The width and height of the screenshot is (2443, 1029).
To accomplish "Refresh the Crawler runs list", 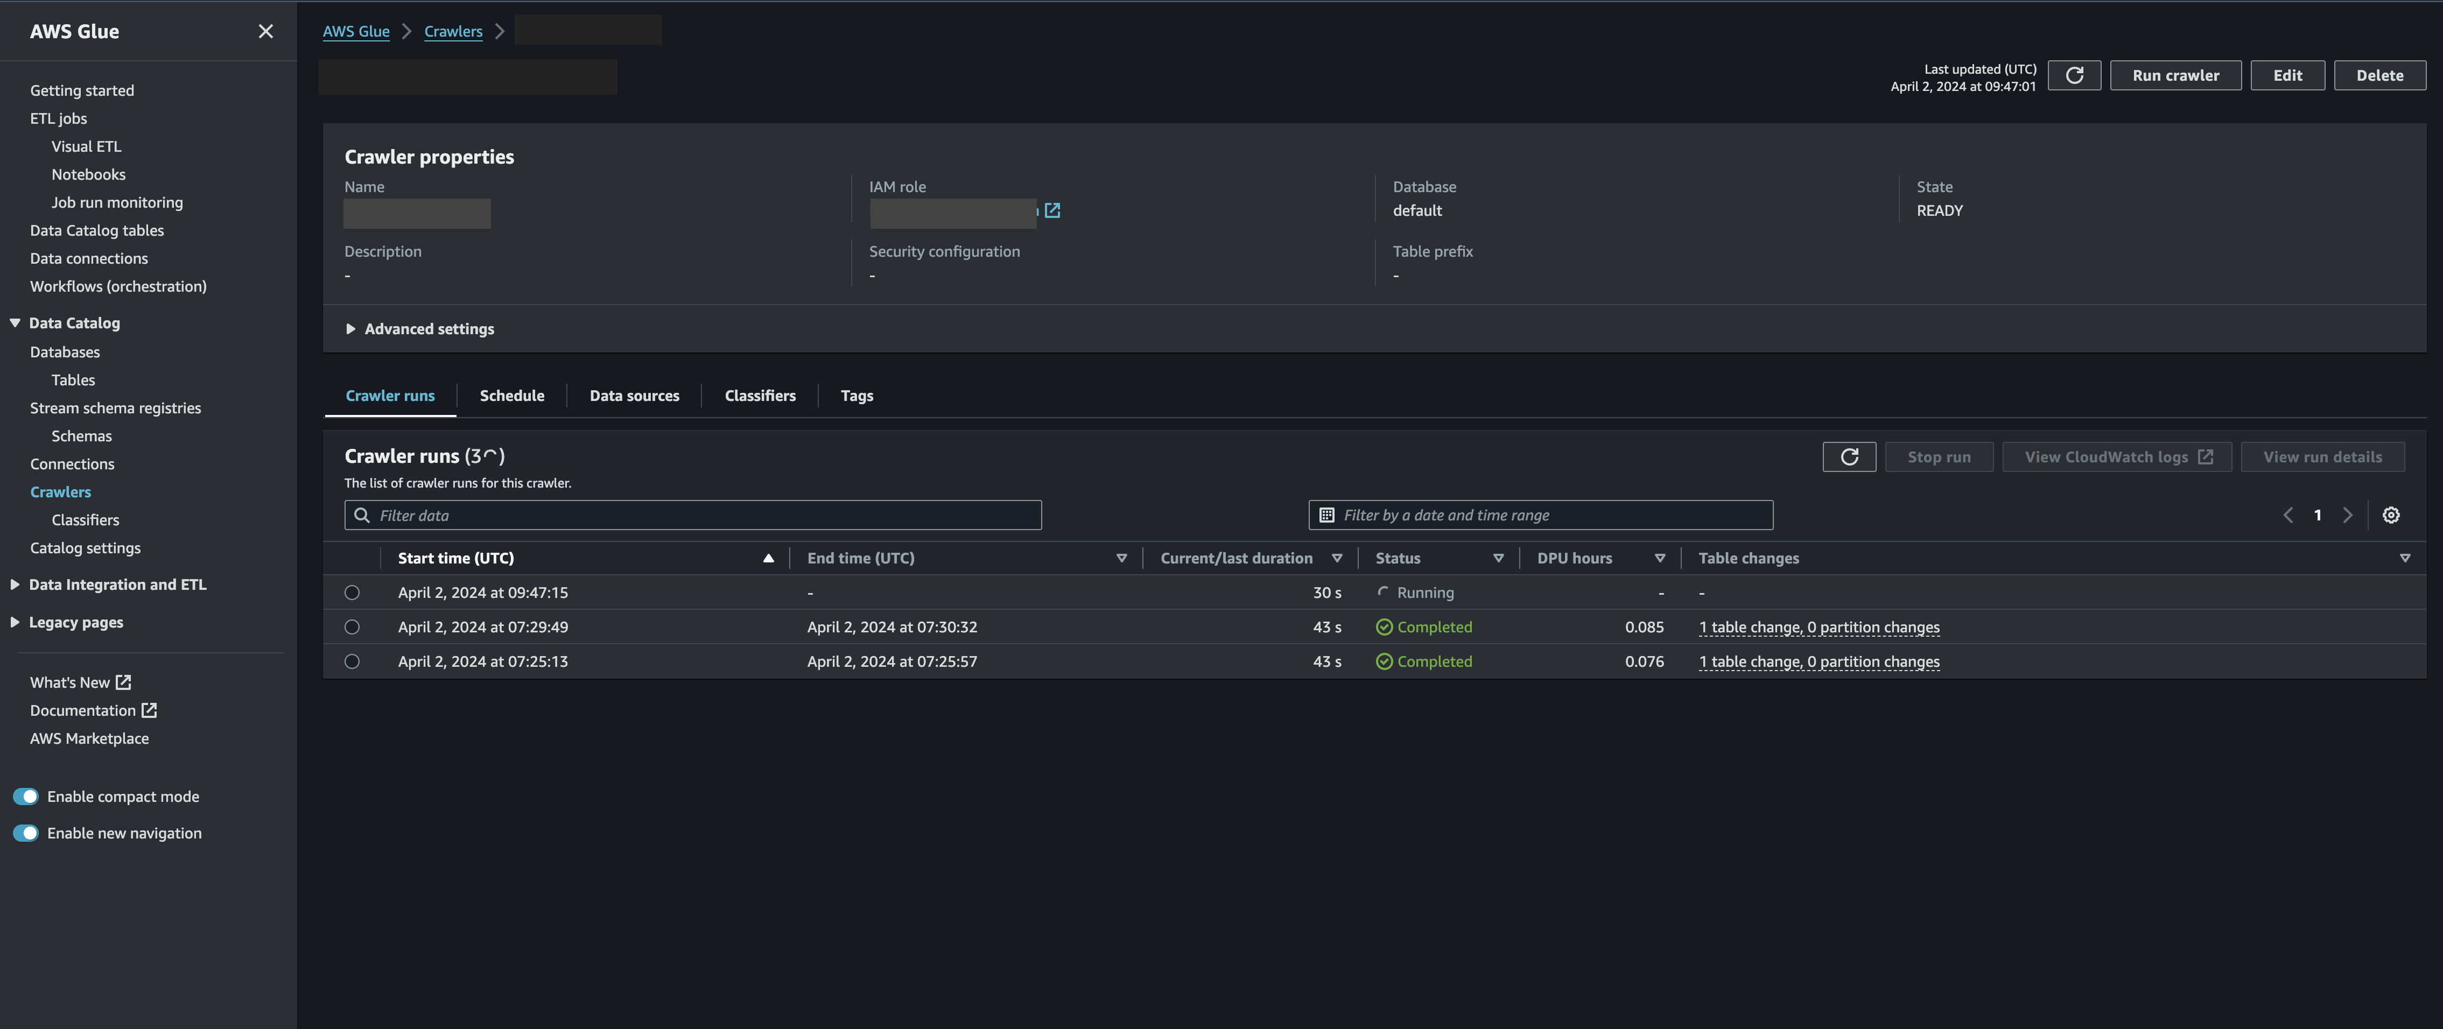I will pos(1848,457).
